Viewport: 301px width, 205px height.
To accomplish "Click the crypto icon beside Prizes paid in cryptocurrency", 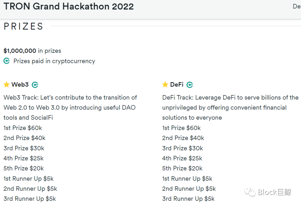I will pos(7,61).
